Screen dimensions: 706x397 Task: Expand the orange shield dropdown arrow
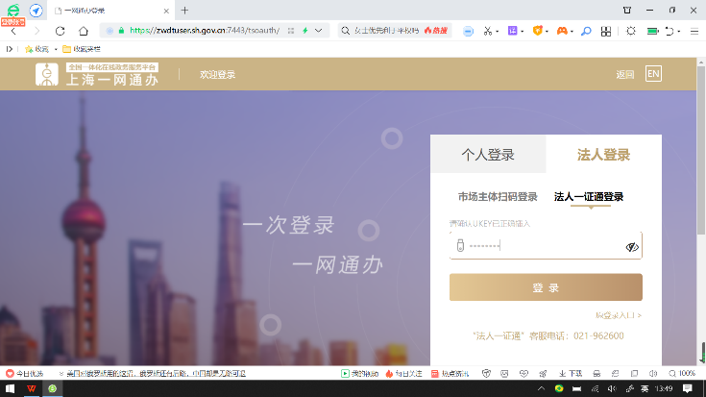coord(548,32)
